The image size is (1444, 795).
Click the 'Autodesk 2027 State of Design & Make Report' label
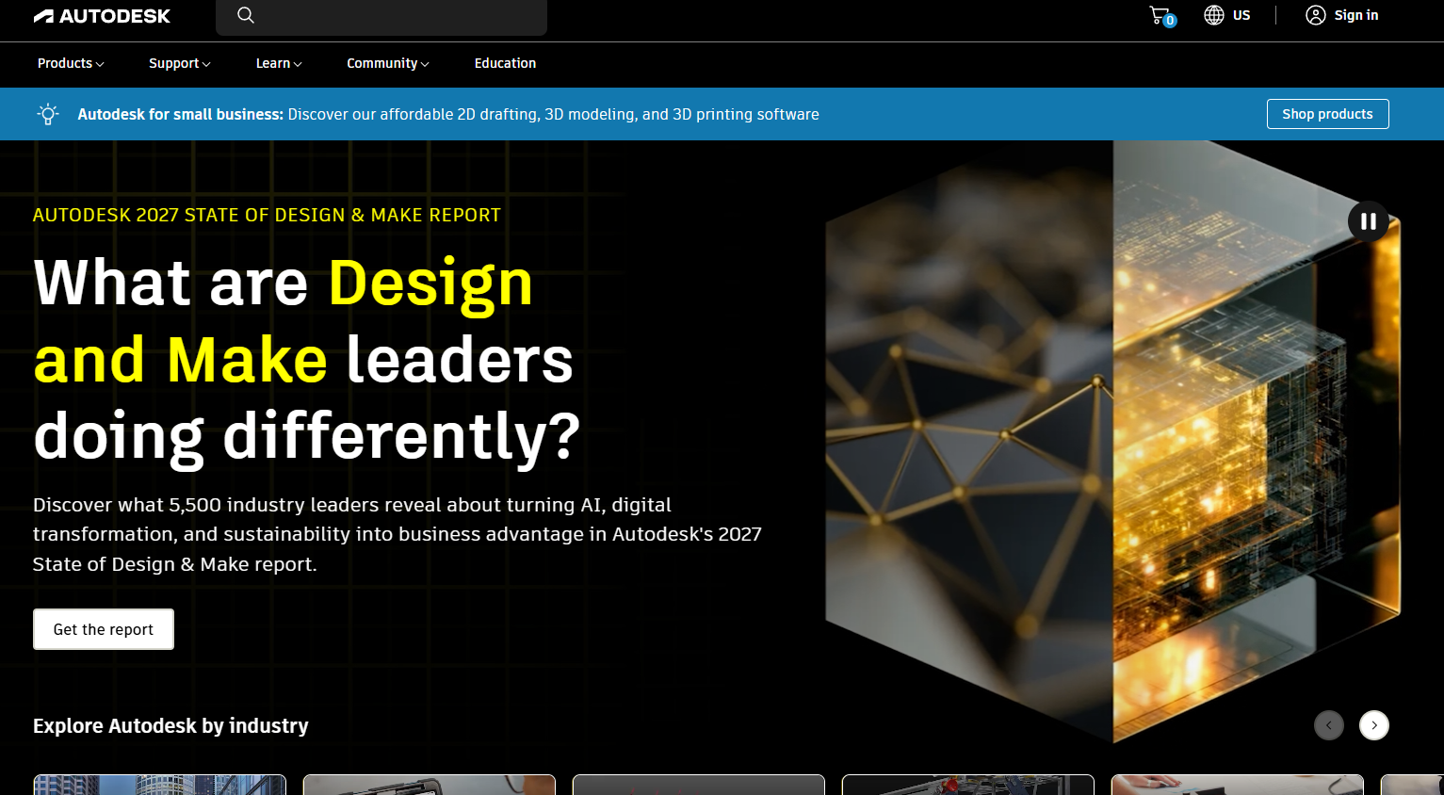pyautogui.click(x=267, y=215)
